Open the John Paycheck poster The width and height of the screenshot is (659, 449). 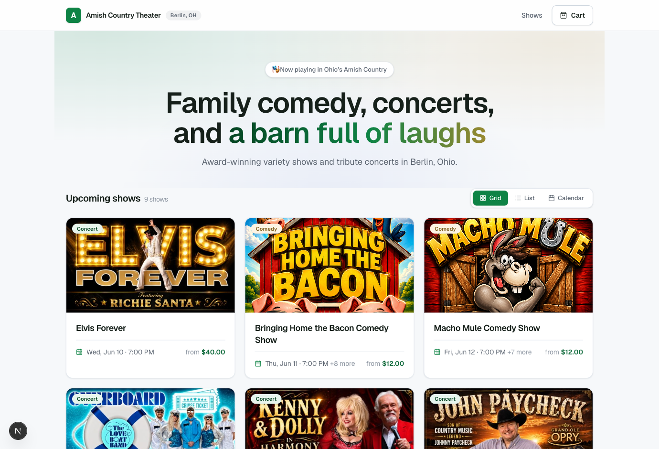click(x=509, y=418)
